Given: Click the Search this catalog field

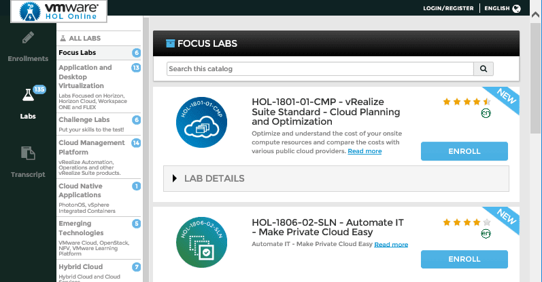Looking at the screenshot, I should coord(320,68).
